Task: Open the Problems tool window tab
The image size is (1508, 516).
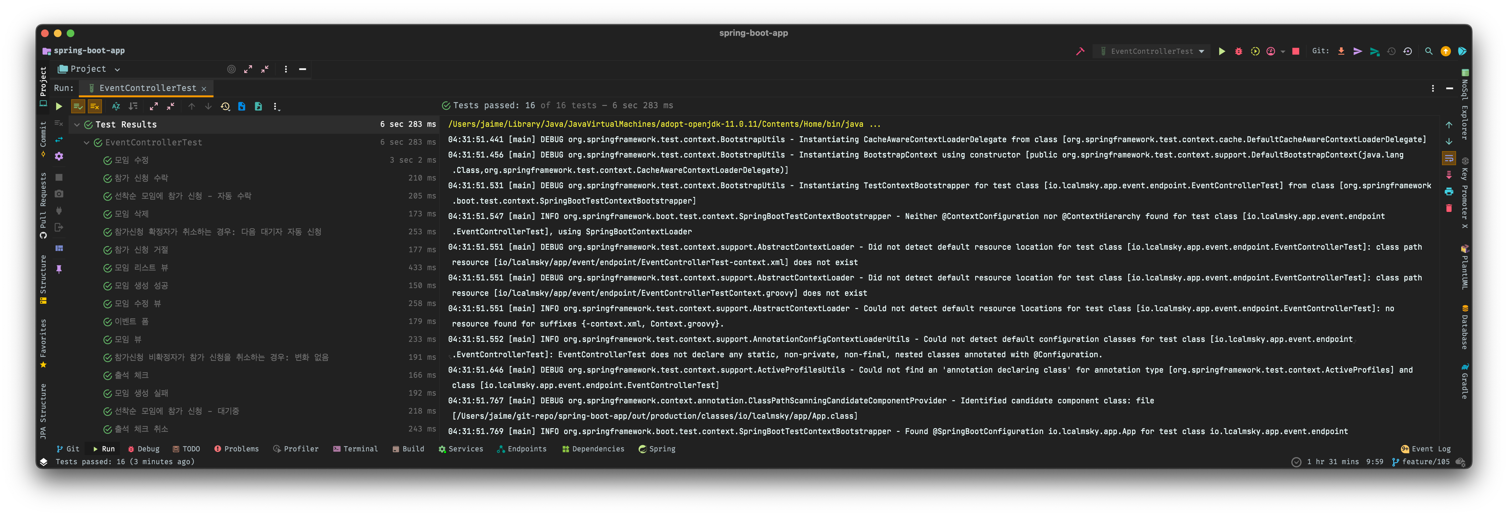Action: pos(237,449)
